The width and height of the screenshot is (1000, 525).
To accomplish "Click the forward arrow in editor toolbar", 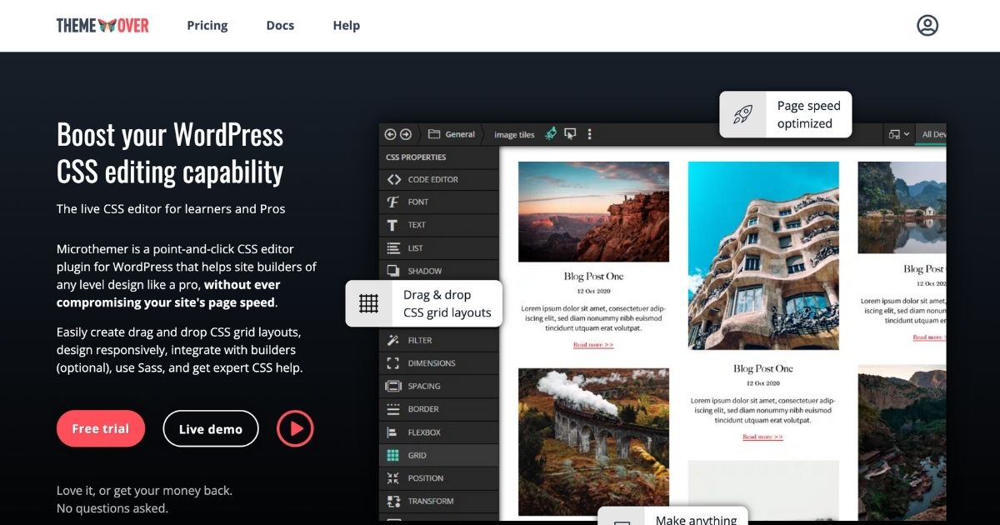I will [x=406, y=134].
